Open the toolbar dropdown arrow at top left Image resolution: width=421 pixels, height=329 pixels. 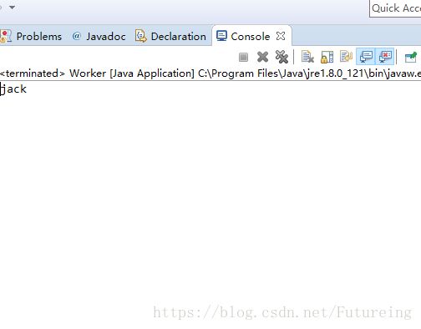click(x=12, y=8)
